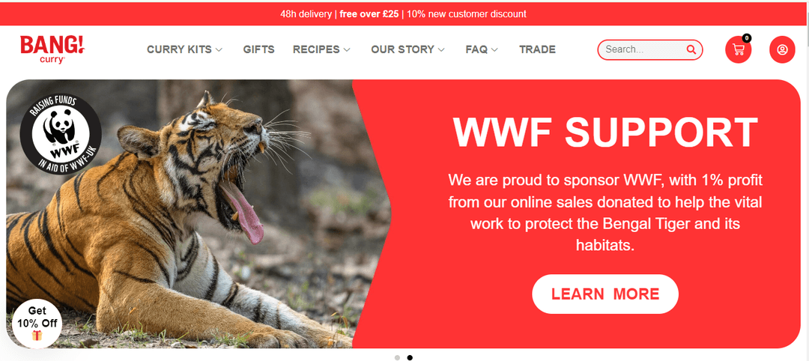Click the search magnifier icon
The width and height of the screenshot is (809, 361).
coord(691,49)
